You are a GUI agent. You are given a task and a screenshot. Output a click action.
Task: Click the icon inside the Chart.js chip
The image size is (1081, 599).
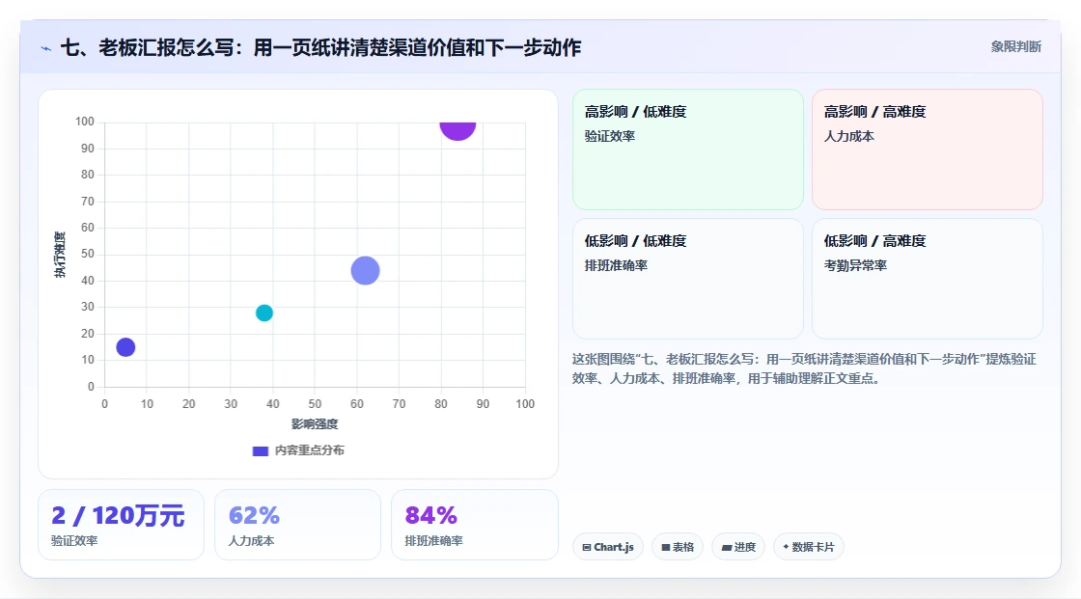click(587, 547)
